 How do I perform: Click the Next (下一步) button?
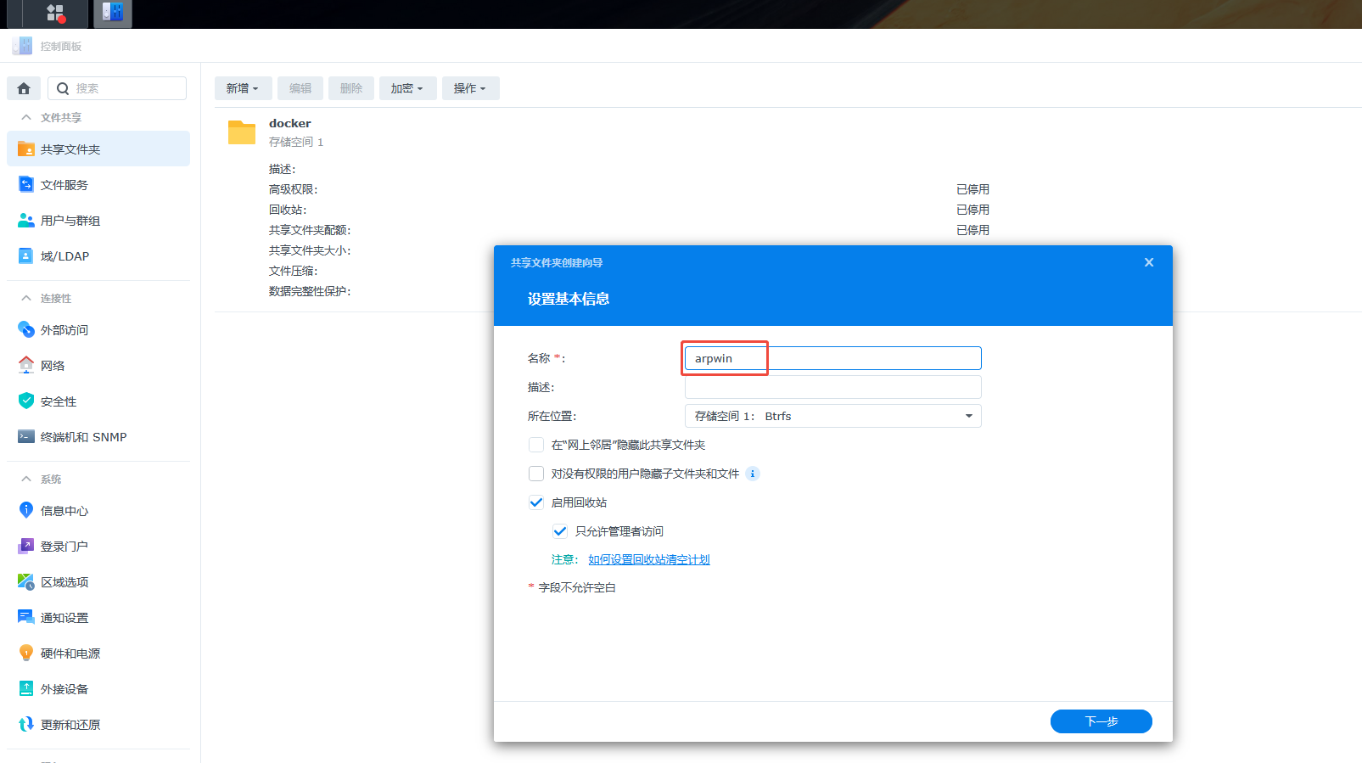[1101, 721]
